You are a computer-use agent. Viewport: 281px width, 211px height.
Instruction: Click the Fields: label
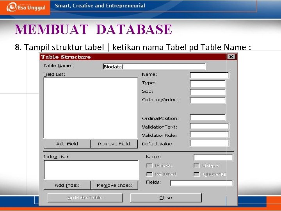[x=153, y=182]
